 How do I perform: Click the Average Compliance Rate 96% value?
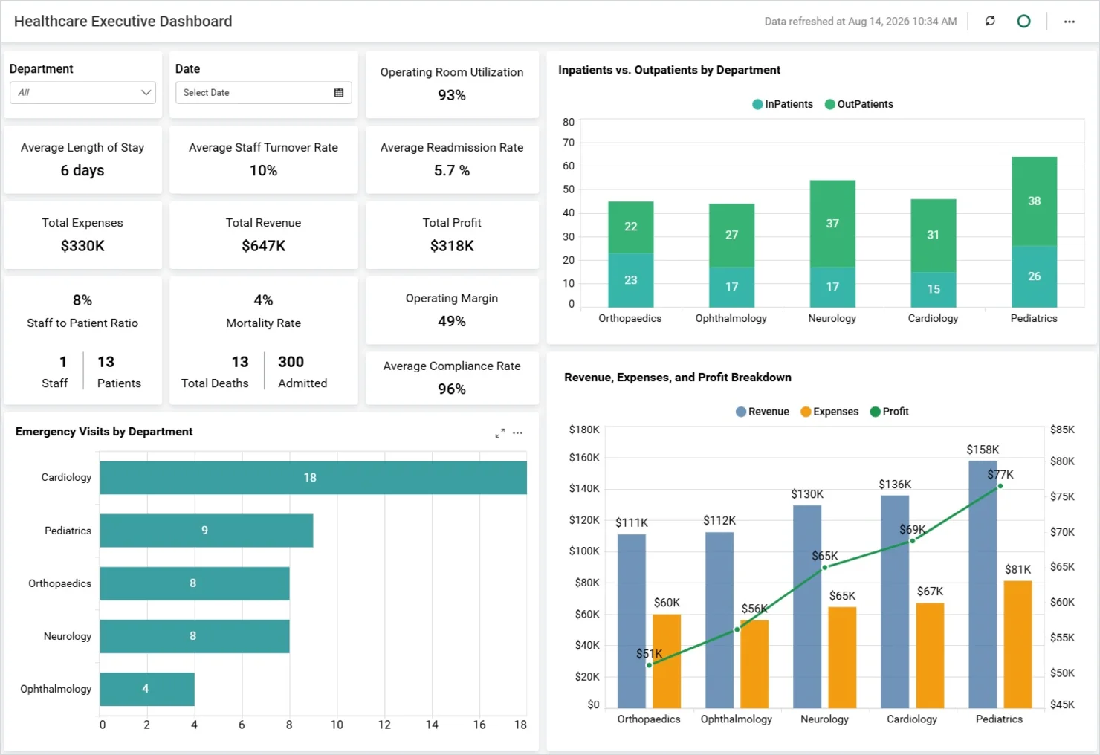pos(452,389)
